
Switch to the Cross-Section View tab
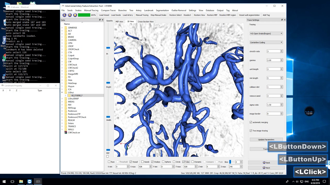pos(146,22)
